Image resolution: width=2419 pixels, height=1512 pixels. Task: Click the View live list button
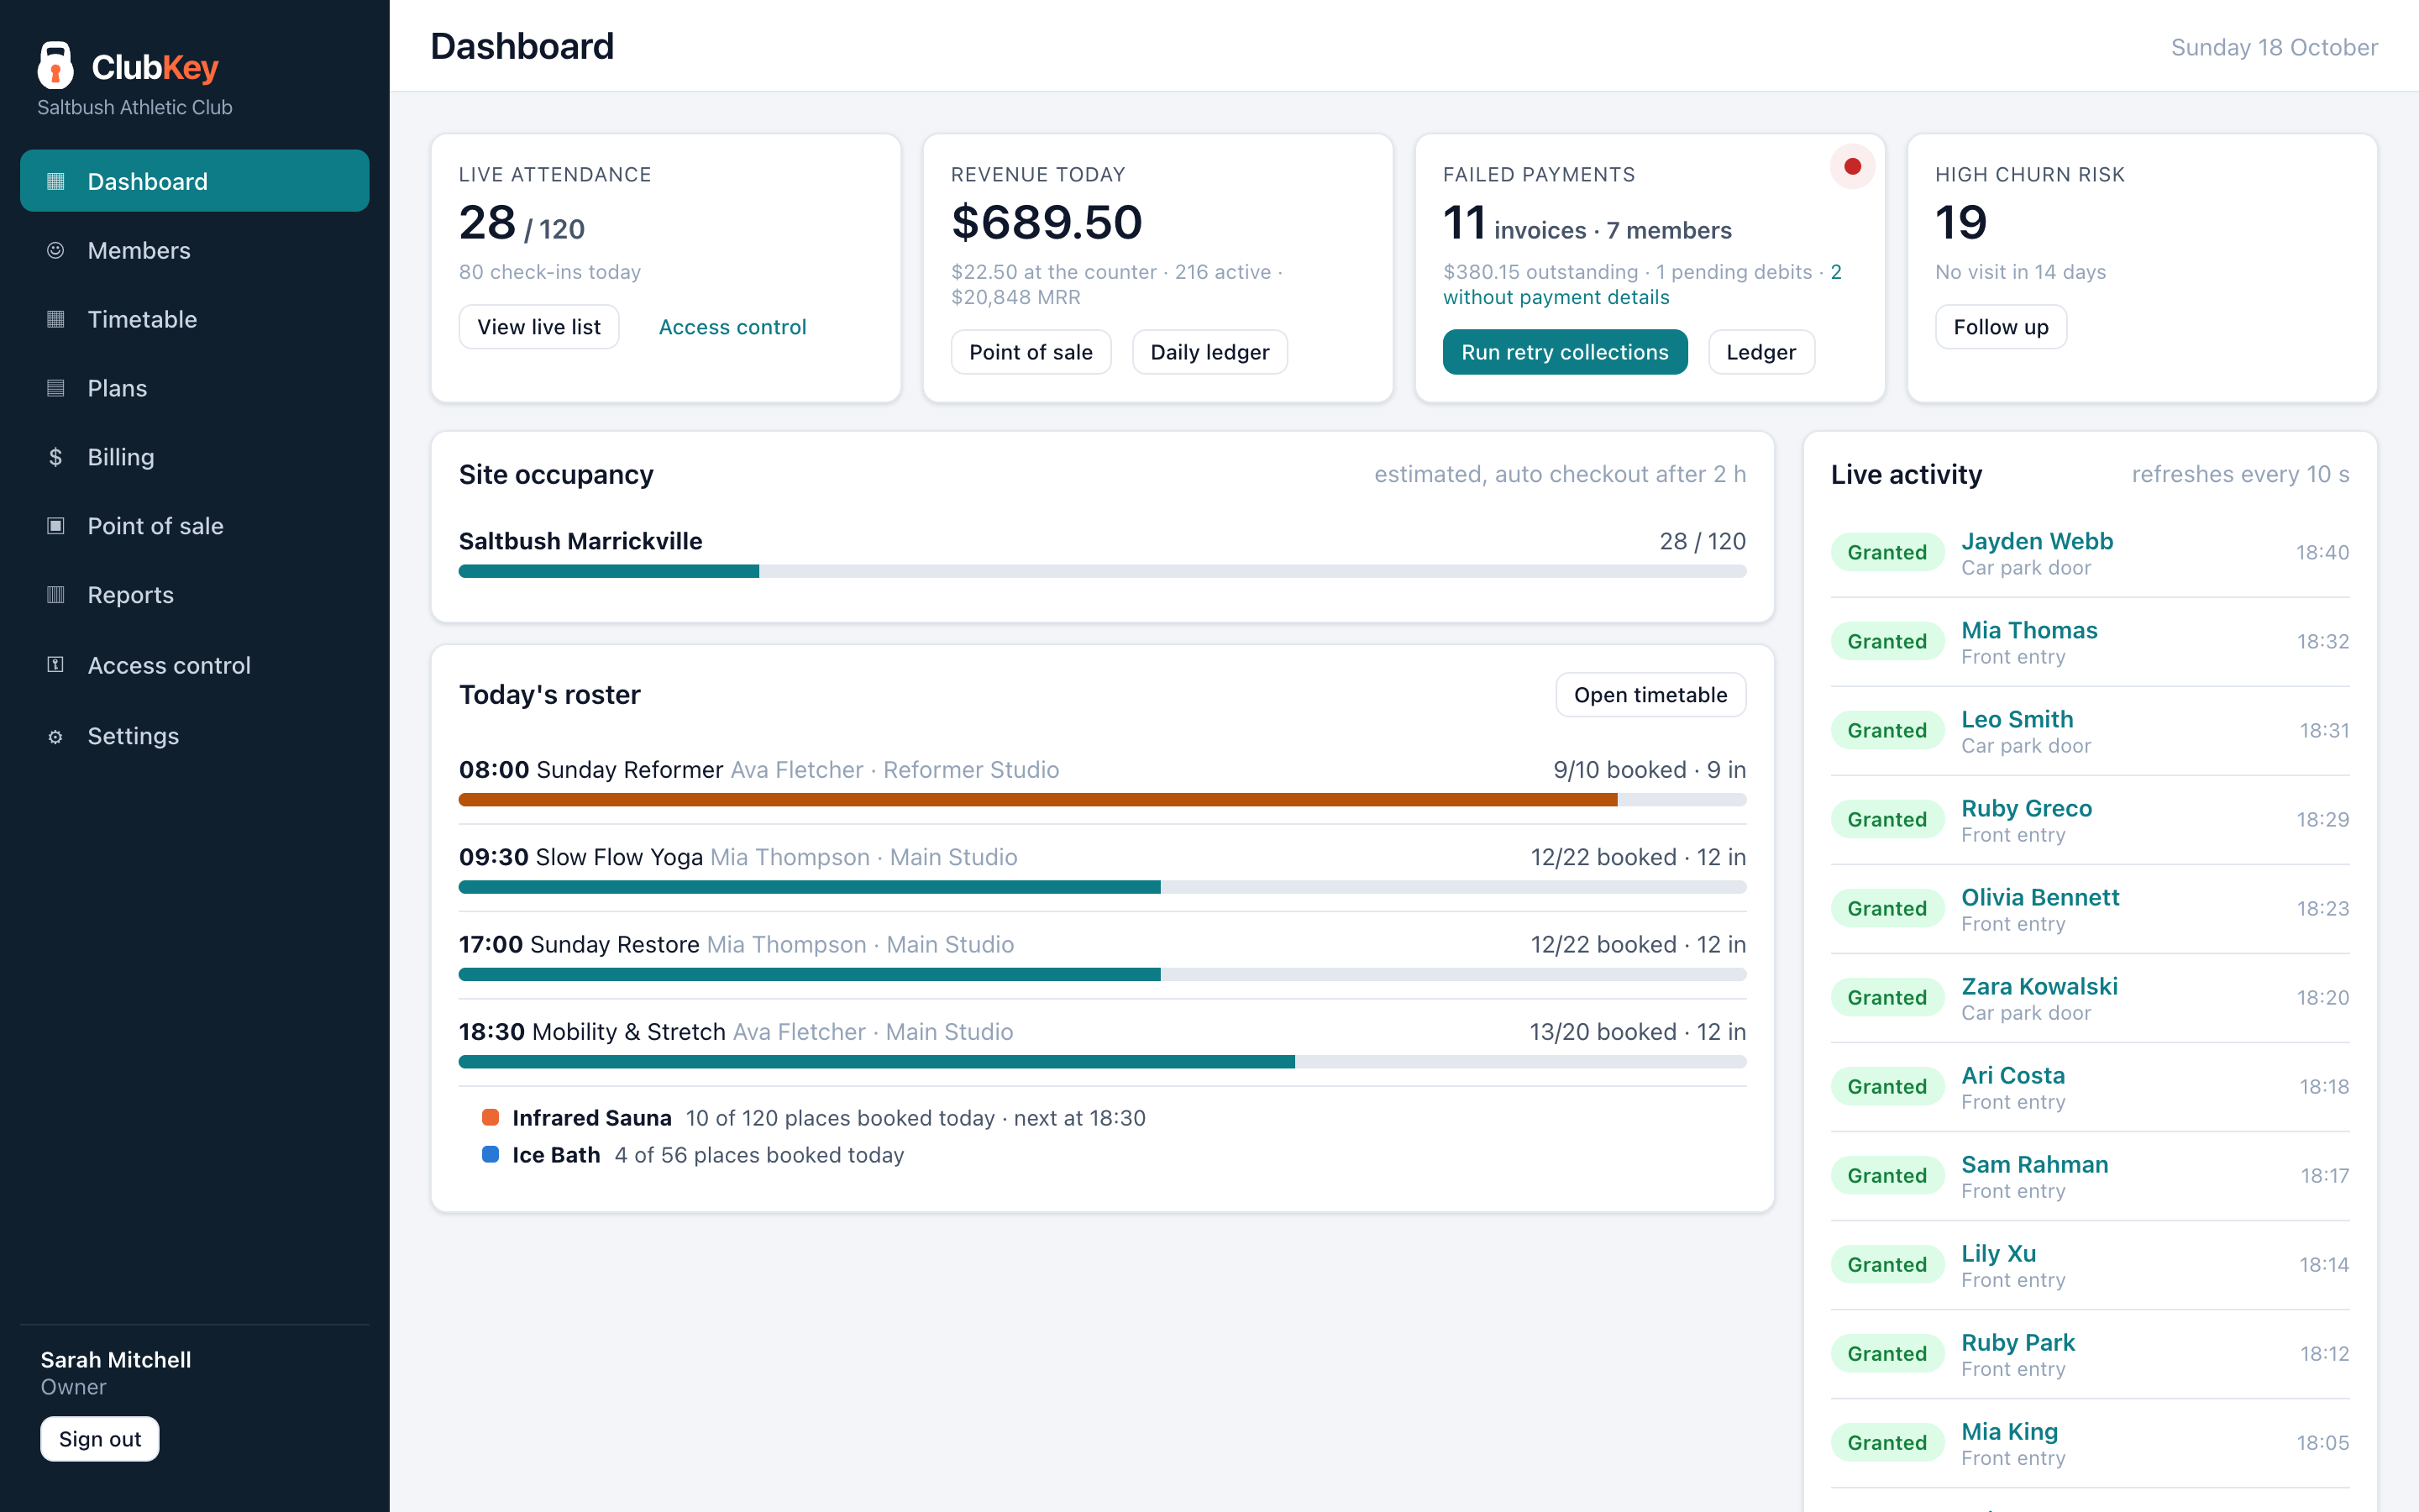[x=538, y=327]
